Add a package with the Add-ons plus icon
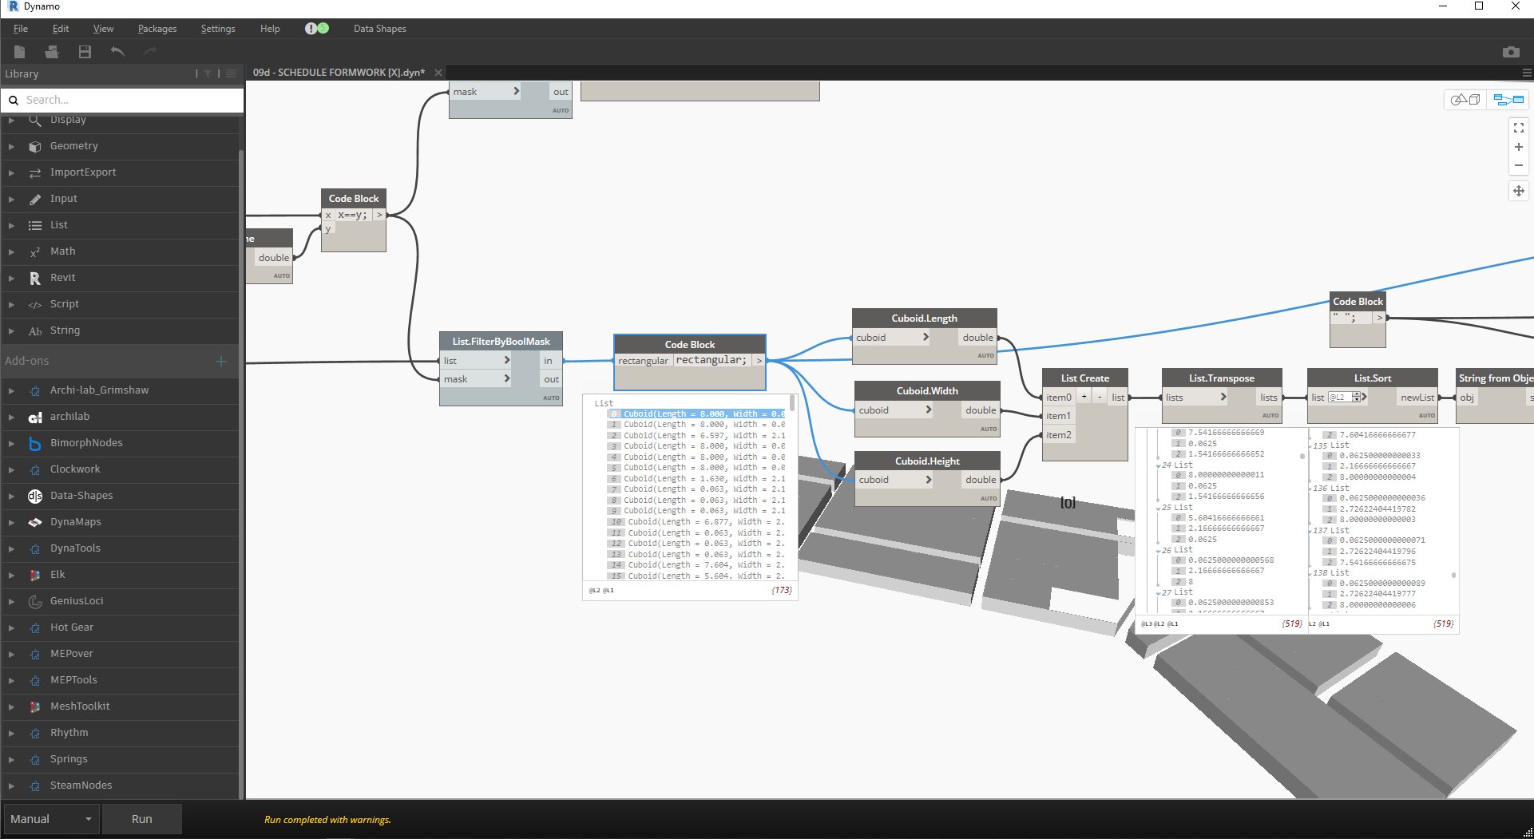The image size is (1534, 839). click(x=221, y=362)
